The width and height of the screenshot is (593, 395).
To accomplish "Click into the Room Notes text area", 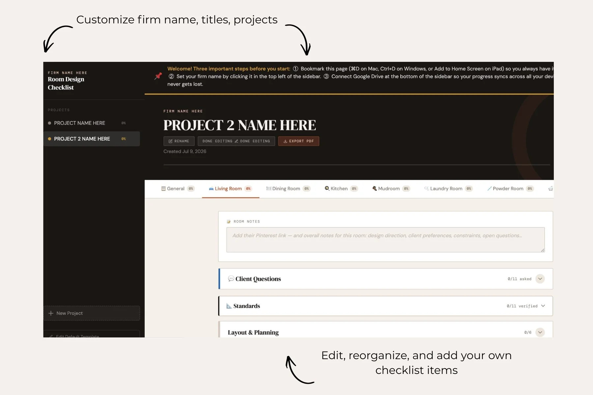I will (x=385, y=240).
